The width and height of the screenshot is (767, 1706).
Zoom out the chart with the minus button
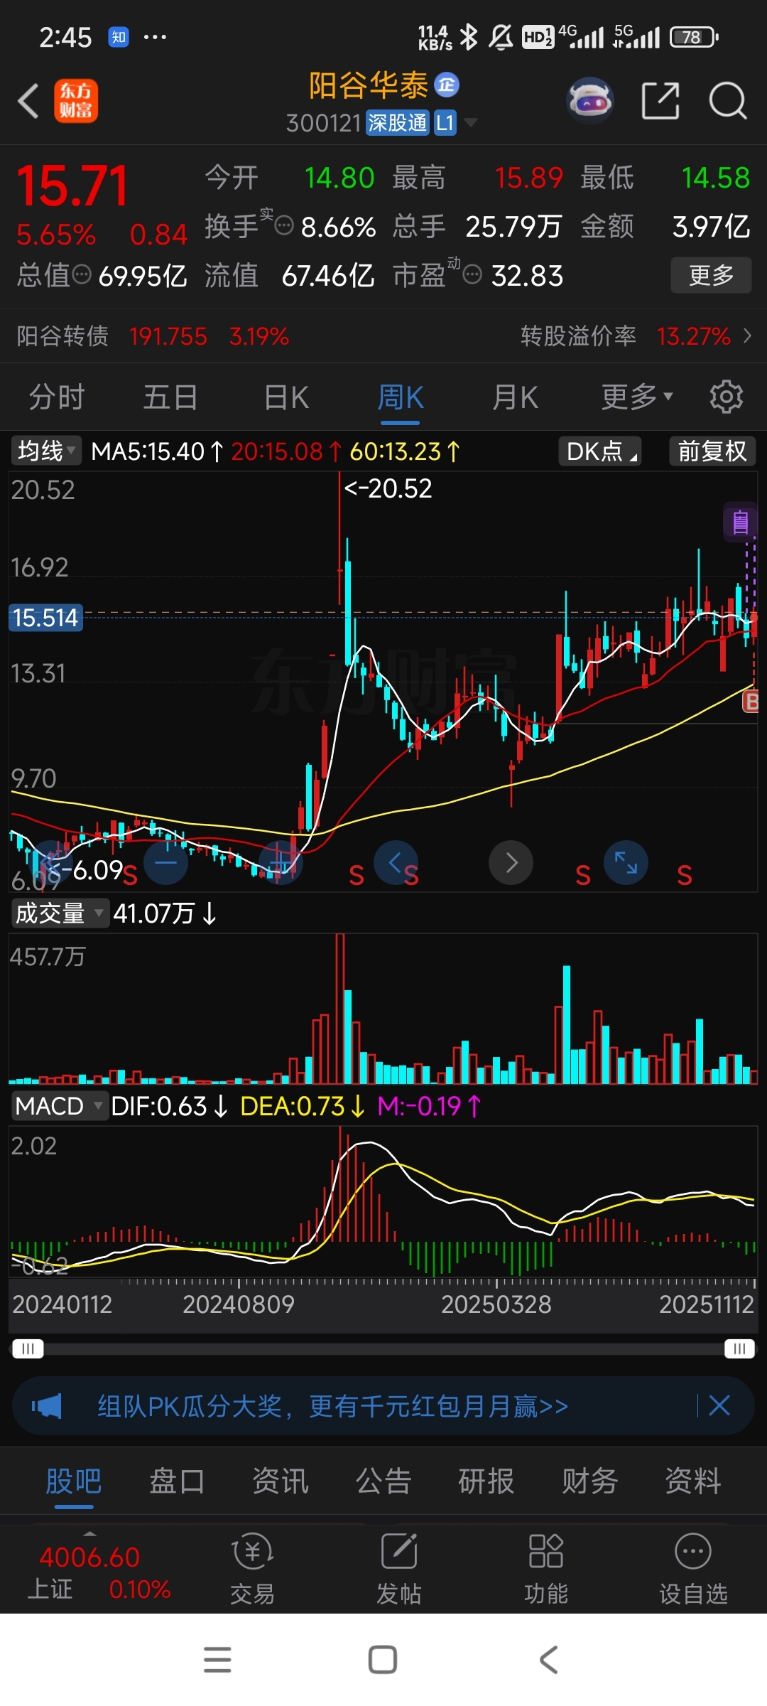click(165, 863)
